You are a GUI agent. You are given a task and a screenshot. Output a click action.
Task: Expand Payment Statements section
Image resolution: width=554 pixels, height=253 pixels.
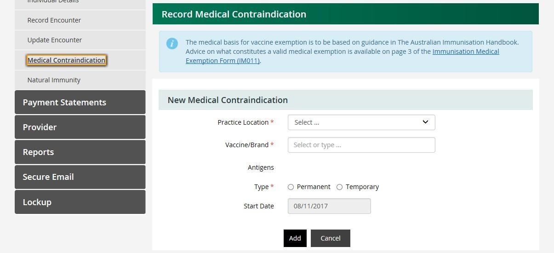point(80,102)
